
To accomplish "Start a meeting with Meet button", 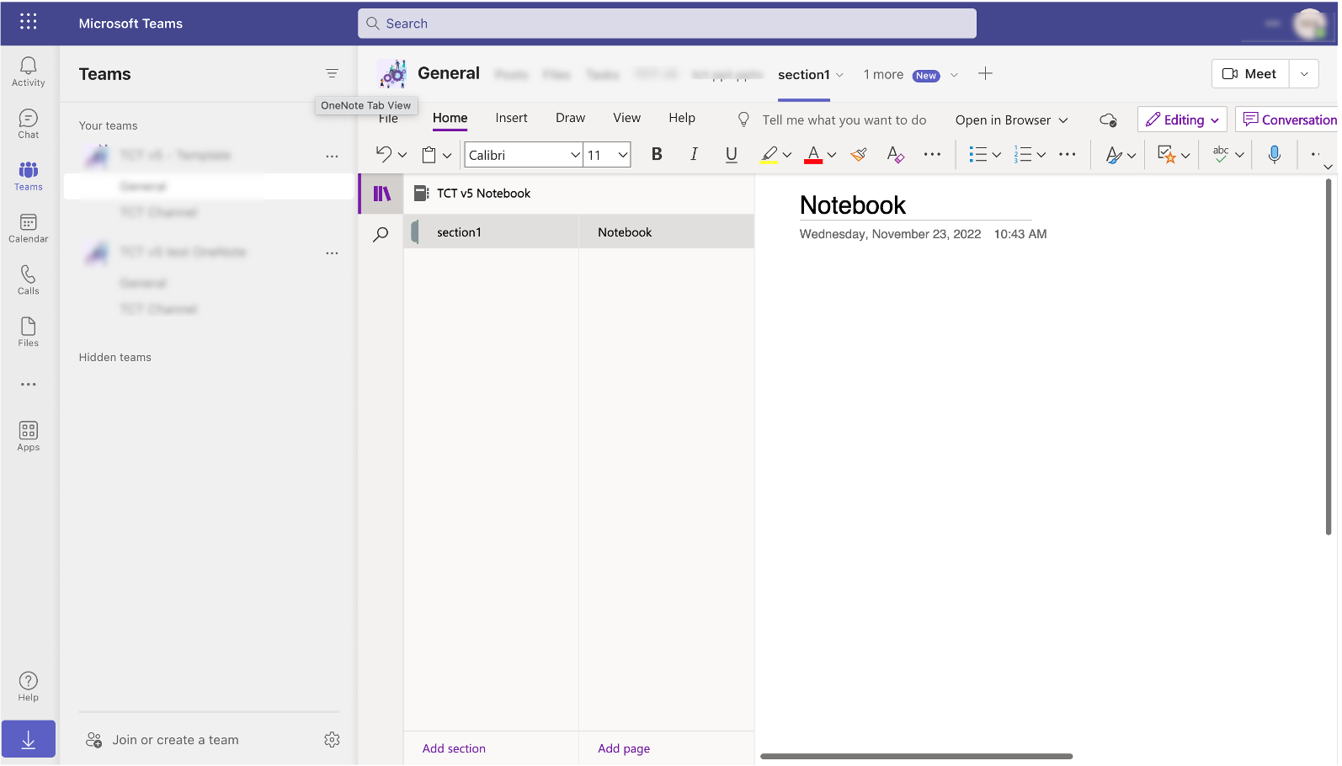I will click(1249, 74).
